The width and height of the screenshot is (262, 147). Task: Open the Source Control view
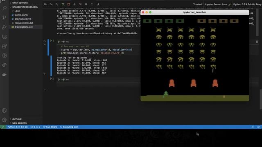click(x=5, y=18)
